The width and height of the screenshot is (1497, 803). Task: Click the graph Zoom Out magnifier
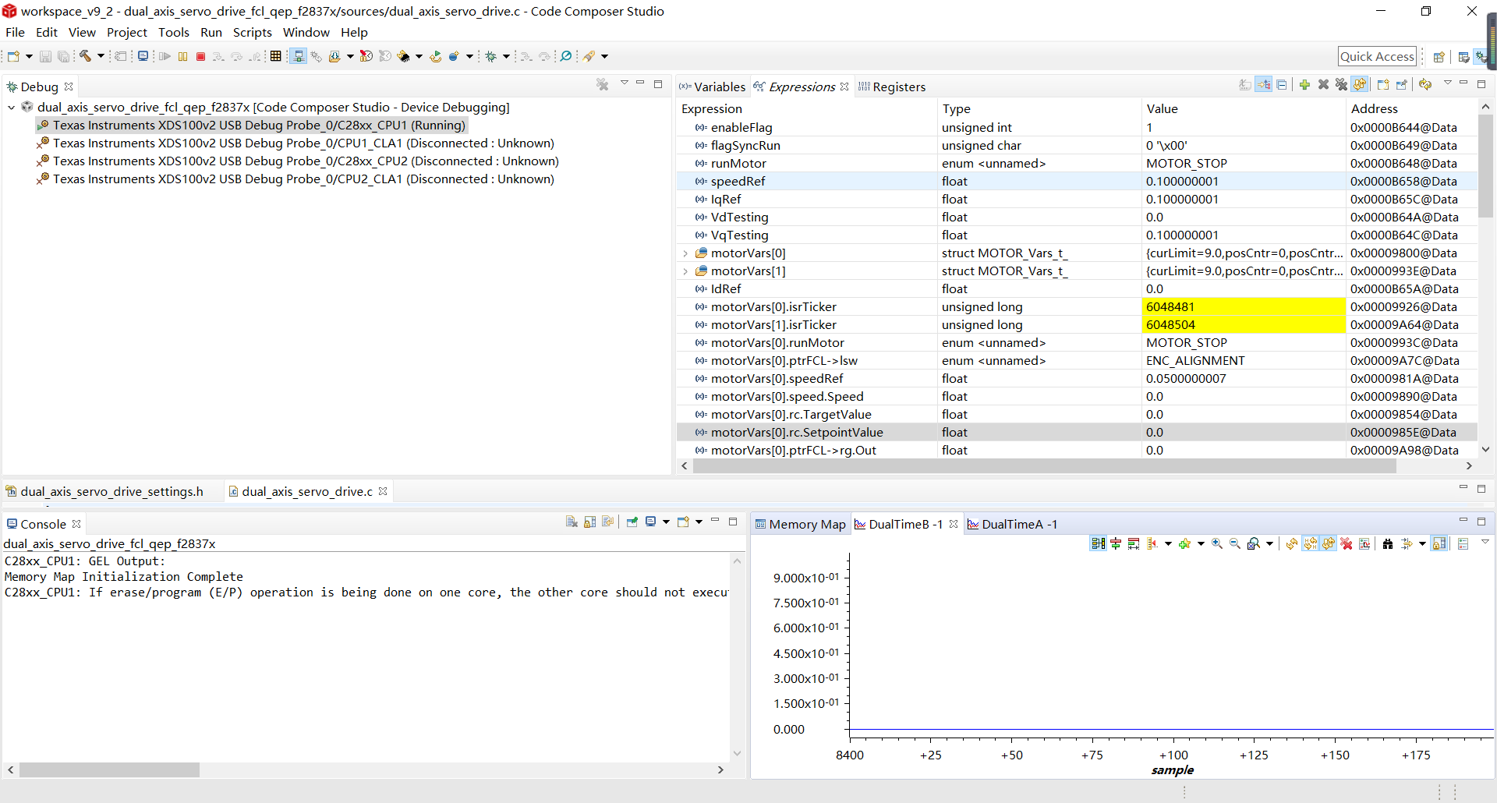(1235, 543)
